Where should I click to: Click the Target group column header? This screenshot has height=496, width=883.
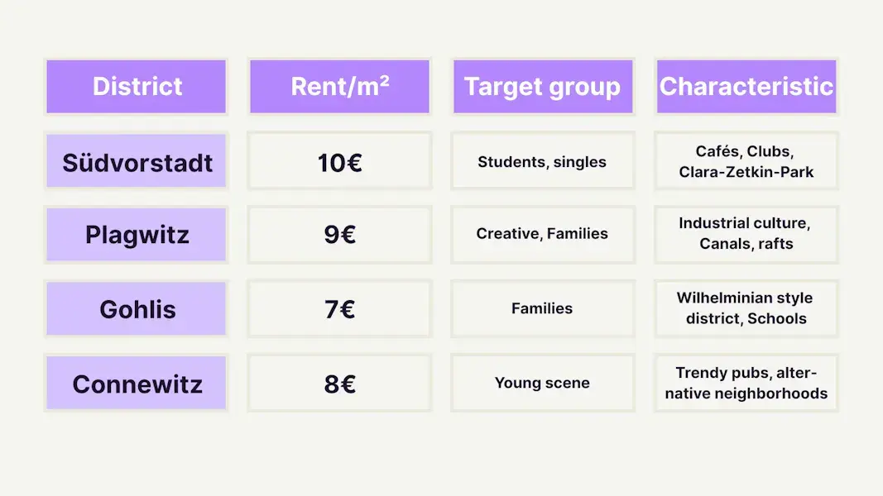point(543,86)
